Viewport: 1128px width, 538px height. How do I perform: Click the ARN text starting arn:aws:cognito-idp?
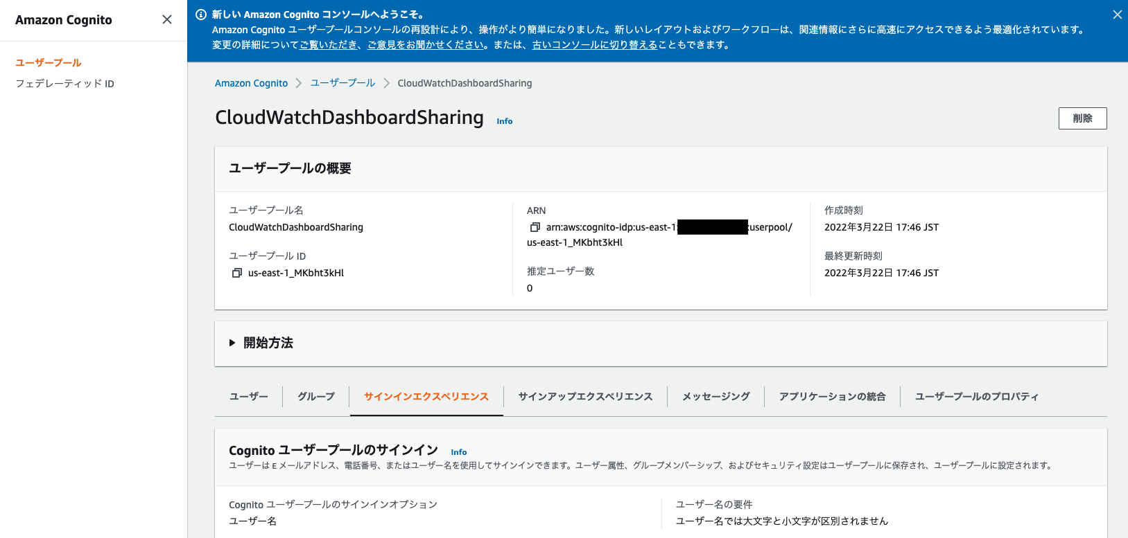(659, 235)
